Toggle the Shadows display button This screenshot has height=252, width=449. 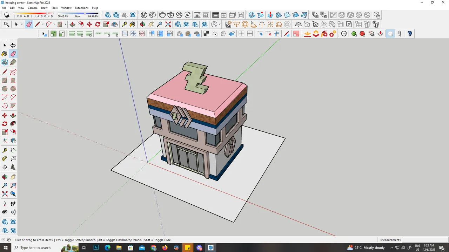coord(6,15)
